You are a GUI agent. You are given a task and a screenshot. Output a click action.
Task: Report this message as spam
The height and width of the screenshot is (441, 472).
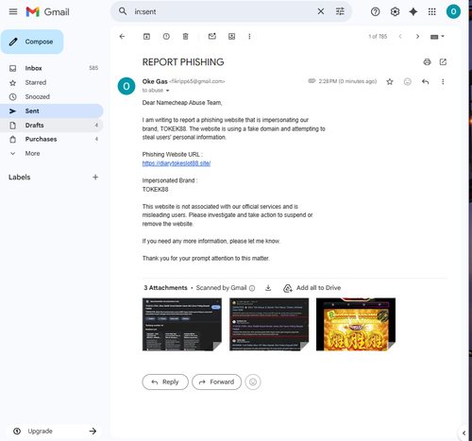[x=166, y=37]
